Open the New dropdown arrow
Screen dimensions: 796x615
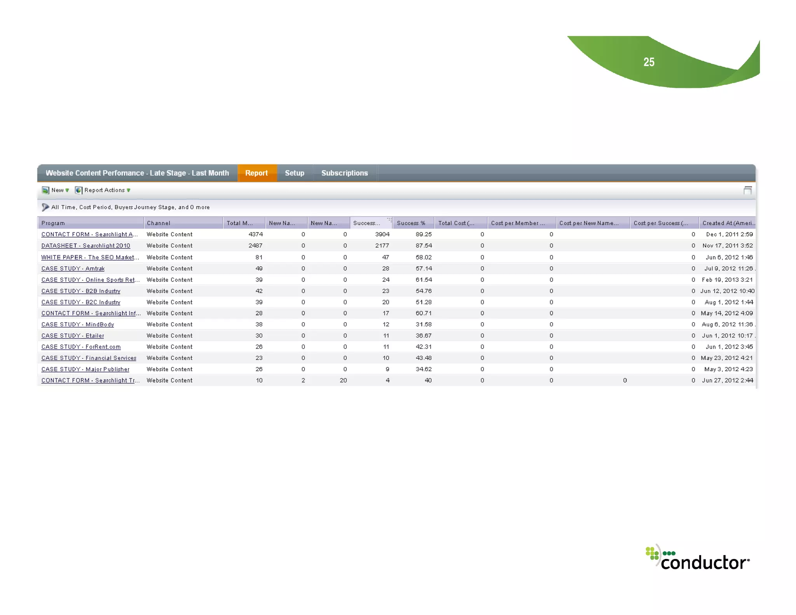coord(67,190)
